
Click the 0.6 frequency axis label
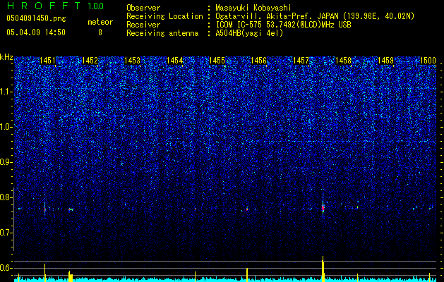pyautogui.click(x=6, y=268)
